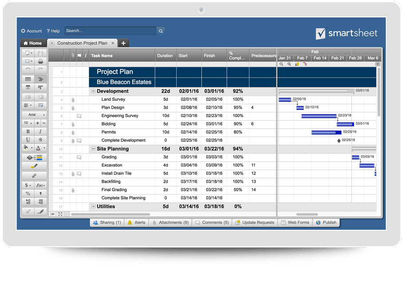This screenshot has width=403, height=284.
Task: Toggle Italic formatting
Action: click(x=40, y=131)
